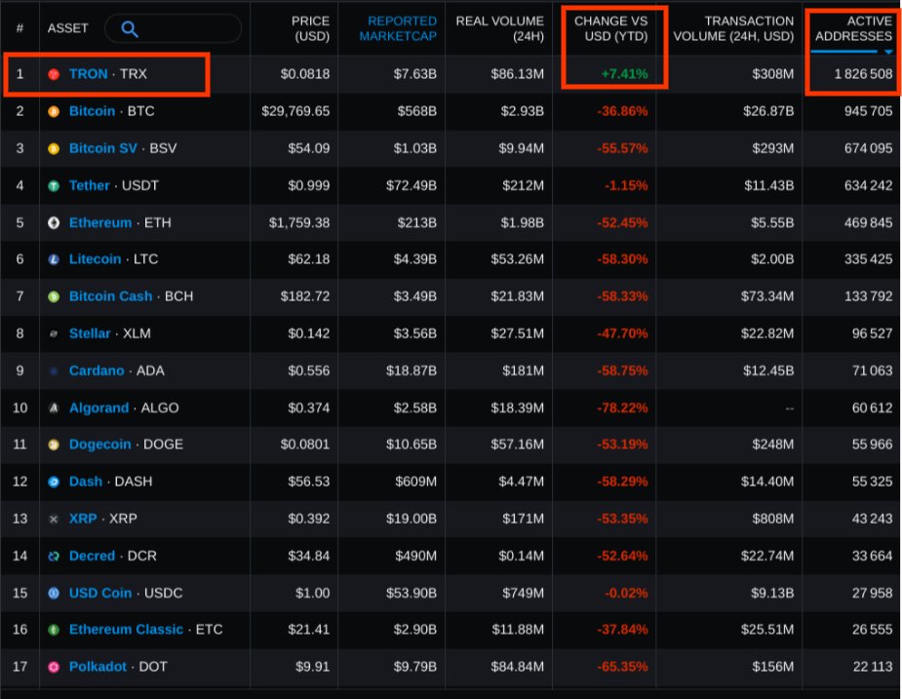Sort by Change vs USD (YTD) header
The image size is (902, 699).
(x=610, y=28)
